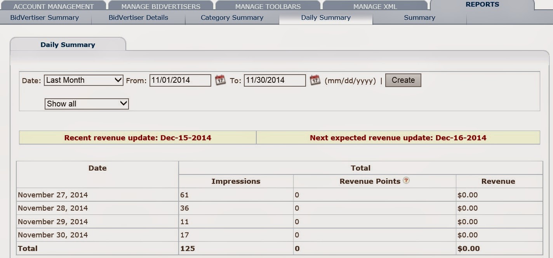The image size is (553, 258).
Task: Click the Revenue Points help question icon
Action: pos(406,180)
